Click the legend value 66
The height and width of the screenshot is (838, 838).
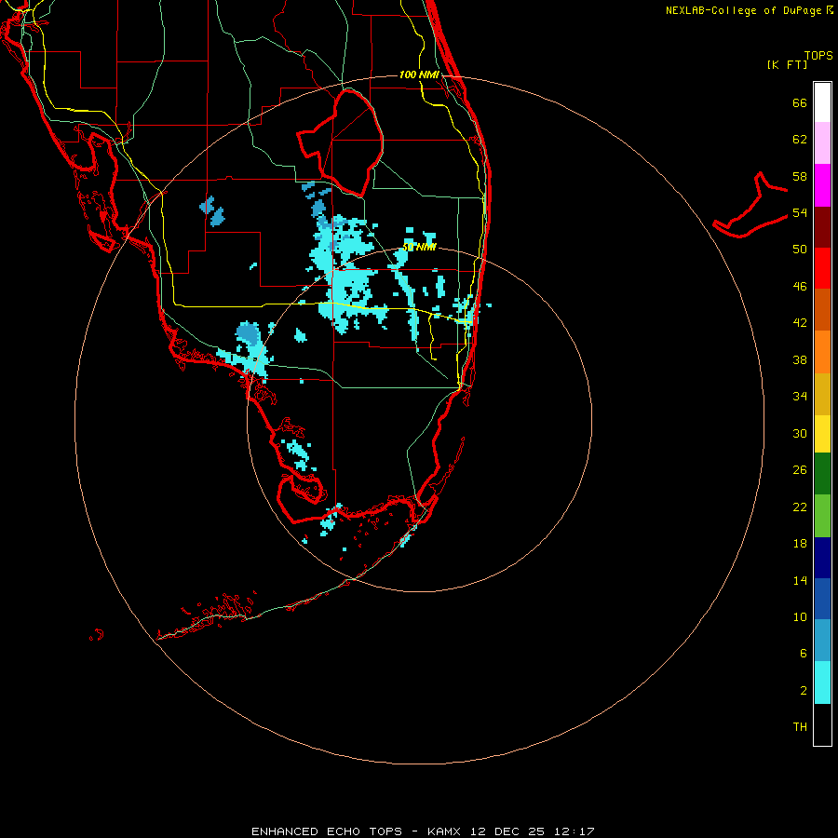[x=800, y=102]
